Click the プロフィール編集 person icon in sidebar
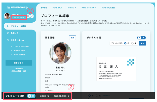Viewport: 157px width, 102px height. tap(8, 26)
